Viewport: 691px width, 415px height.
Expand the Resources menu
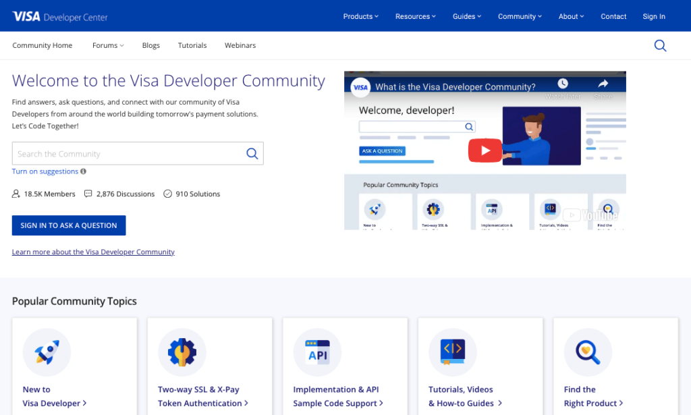pyautogui.click(x=415, y=16)
